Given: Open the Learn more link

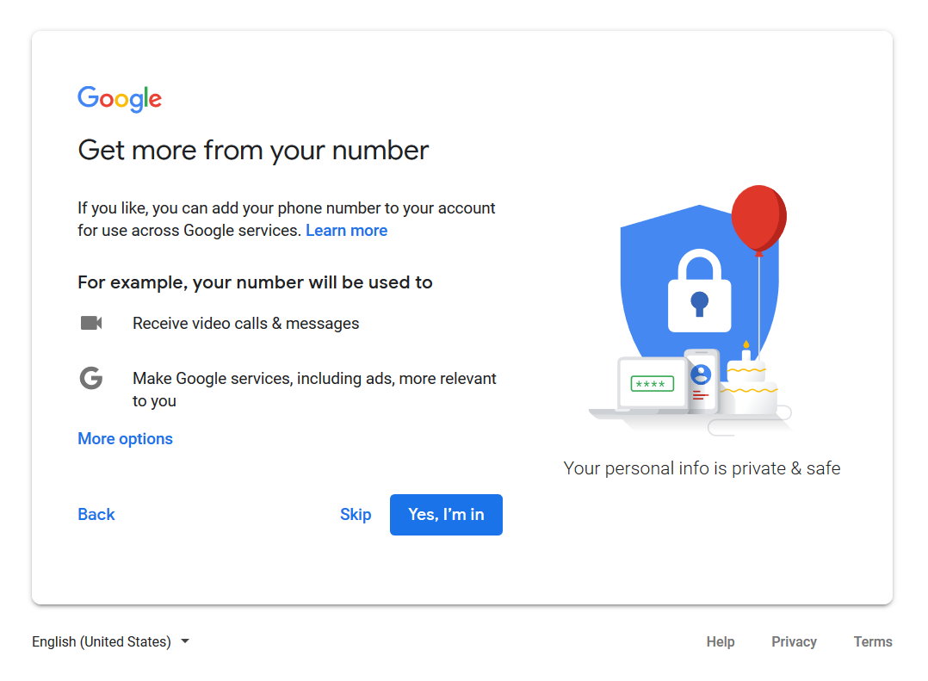Looking at the screenshot, I should click(x=346, y=230).
